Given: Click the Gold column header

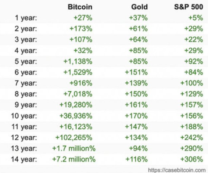Looking at the screenshot, I should tap(139, 7).
